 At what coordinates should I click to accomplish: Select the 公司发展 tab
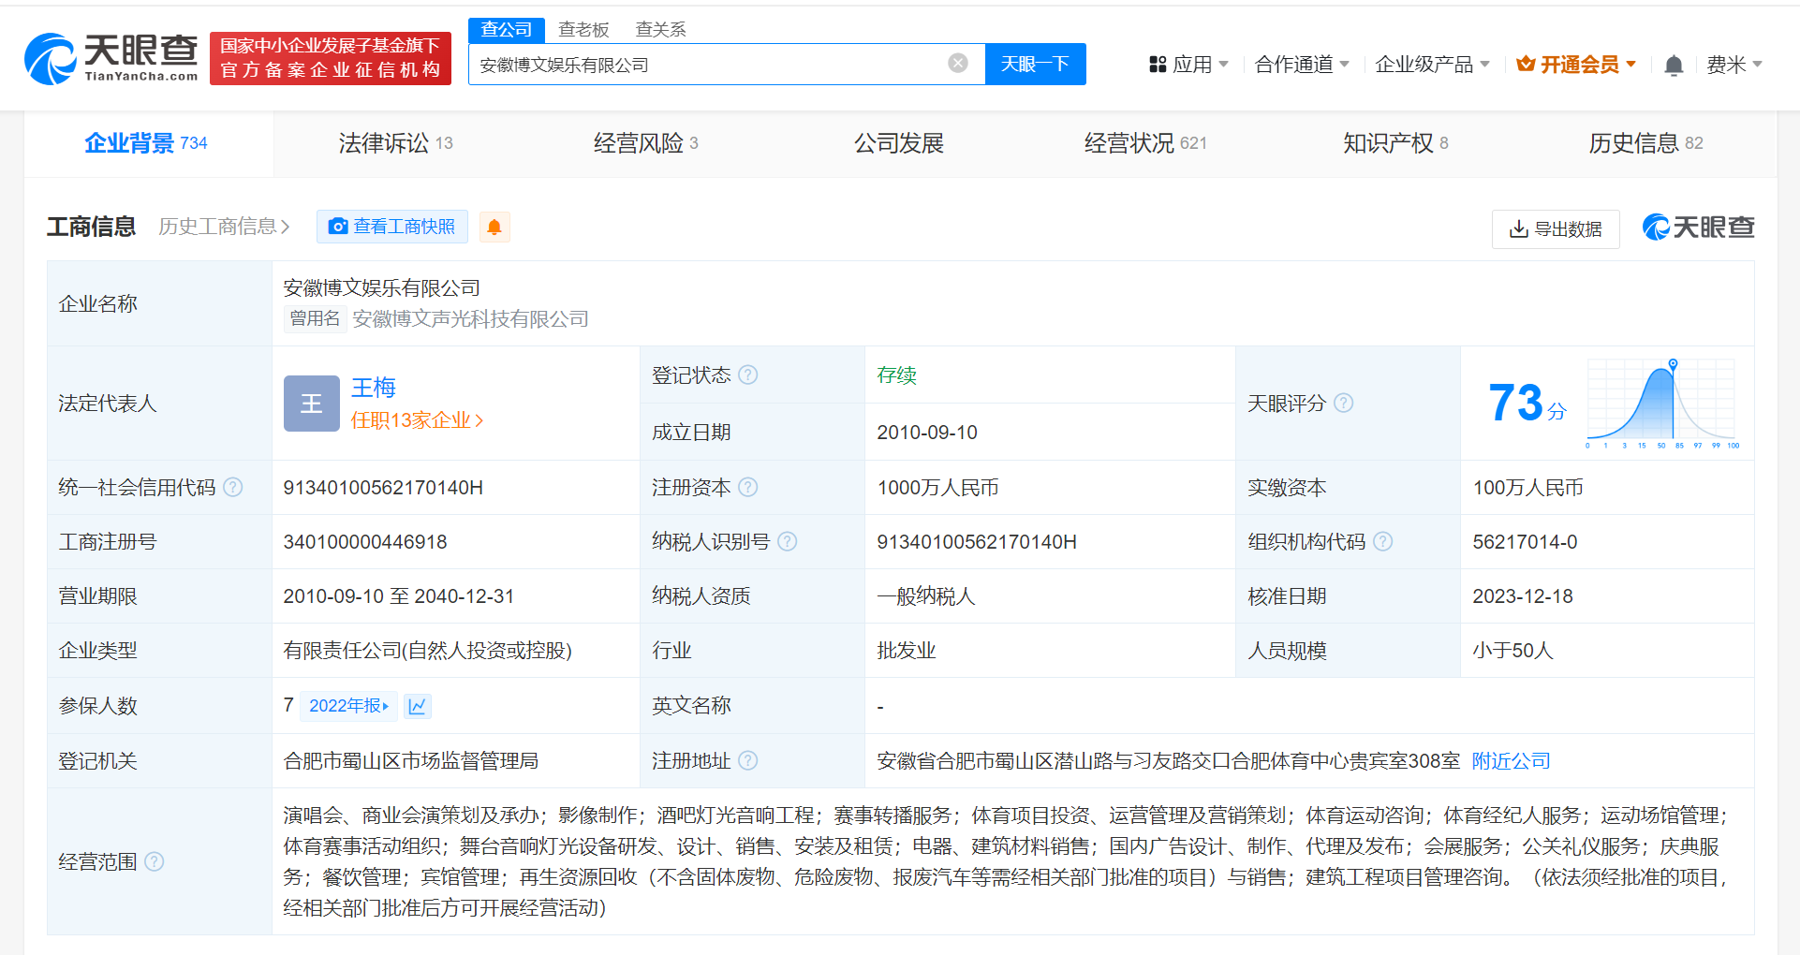pyautogui.click(x=898, y=143)
